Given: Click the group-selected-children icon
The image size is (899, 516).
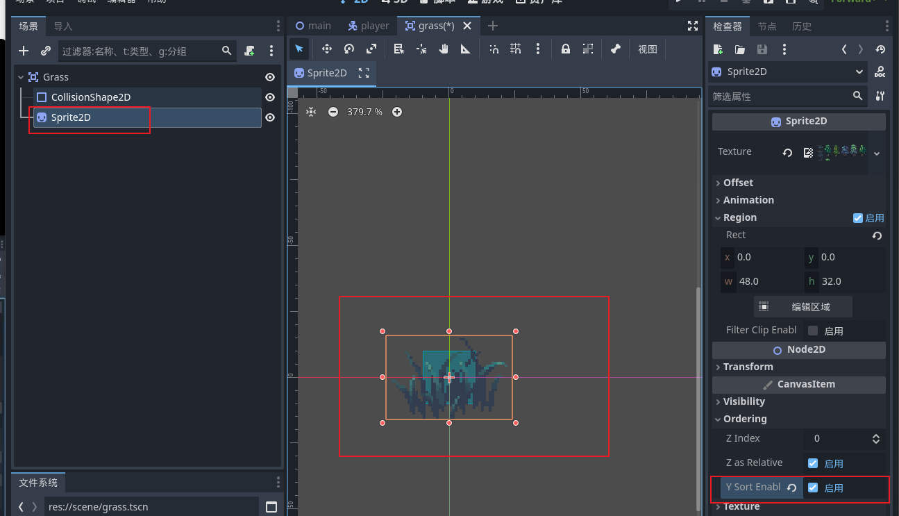Looking at the screenshot, I should coord(588,49).
